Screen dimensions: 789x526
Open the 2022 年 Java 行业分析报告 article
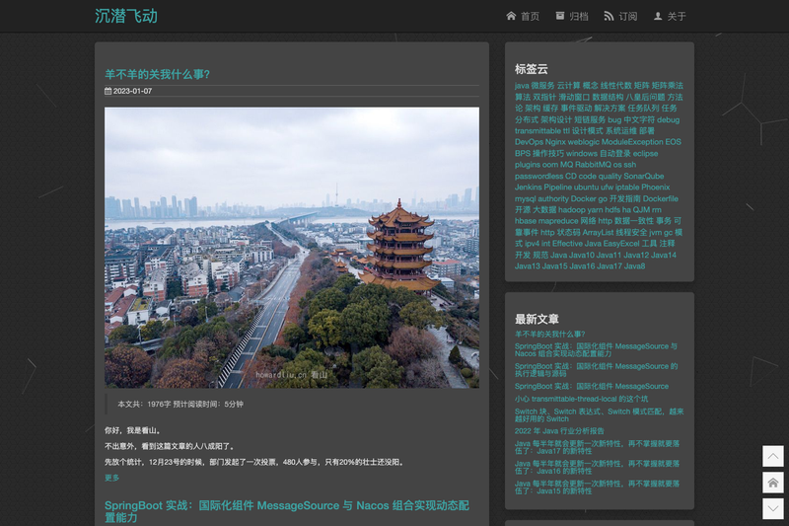(x=559, y=431)
